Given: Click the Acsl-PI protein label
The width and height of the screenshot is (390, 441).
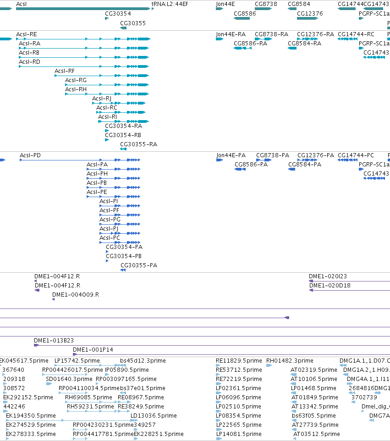Looking at the screenshot, I should tap(109, 201).
